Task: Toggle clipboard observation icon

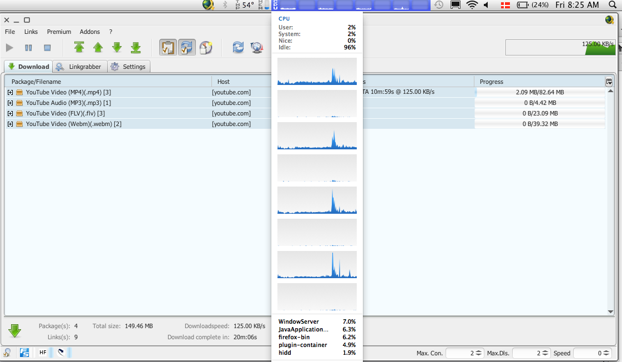Action: click(x=168, y=48)
